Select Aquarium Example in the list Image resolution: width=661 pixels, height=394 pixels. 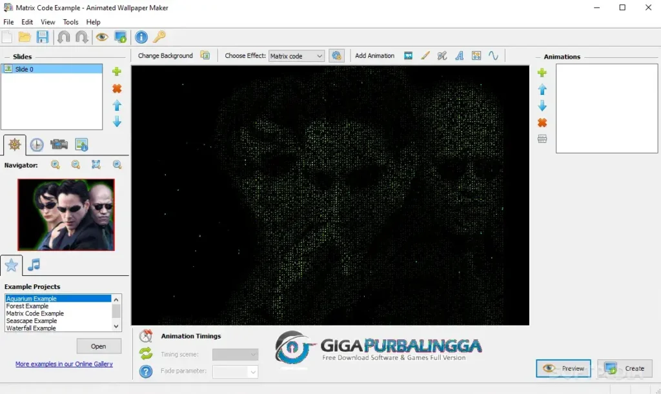click(x=58, y=299)
